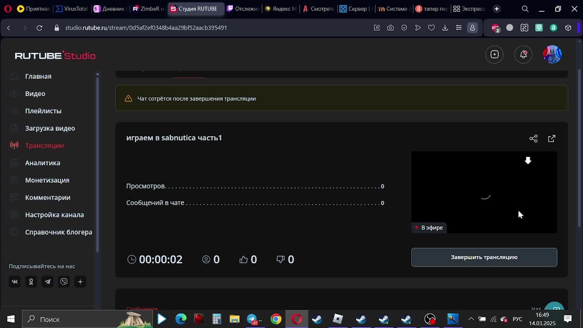This screenshot has width=583, height=328.
Task: Open the browser extensions cube icon
Action: (568, 28)
